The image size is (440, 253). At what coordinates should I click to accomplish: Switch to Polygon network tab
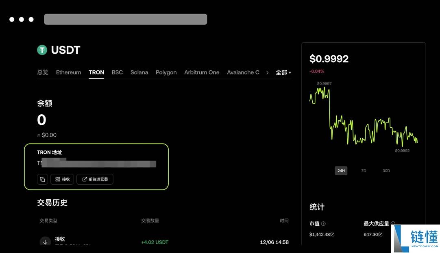coord(166,72)
